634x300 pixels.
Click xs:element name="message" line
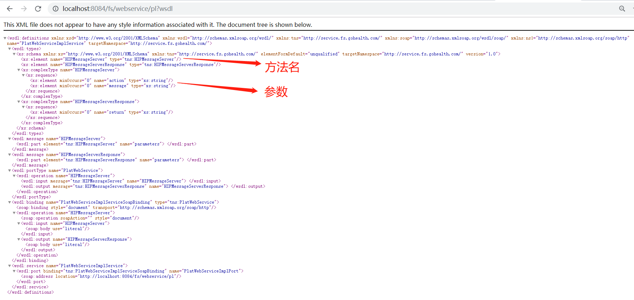click(x=103, y=86)
